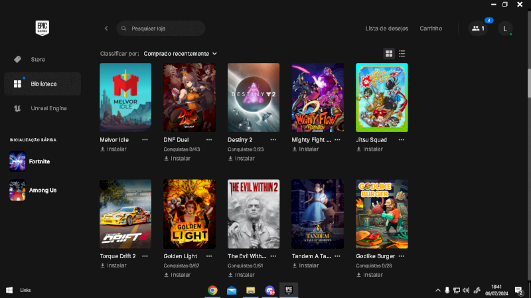Image resolution: width=531 pixels, height=298 pixels.
Task: Install Godlike Burger
Action: point(370,275)
